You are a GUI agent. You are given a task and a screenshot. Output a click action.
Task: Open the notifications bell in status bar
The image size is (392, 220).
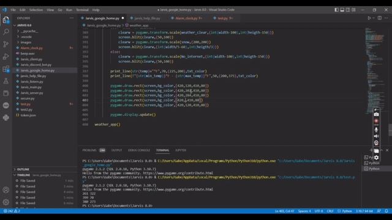point(386,211)
